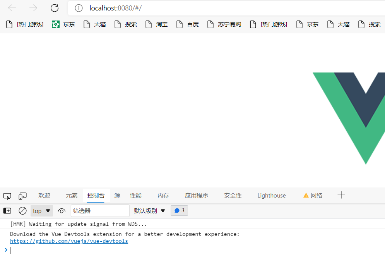Image resolution: width=385 pixels, height=275 pixels.
Task: Open 苏宁易购 bookmark
Action: 224,24
